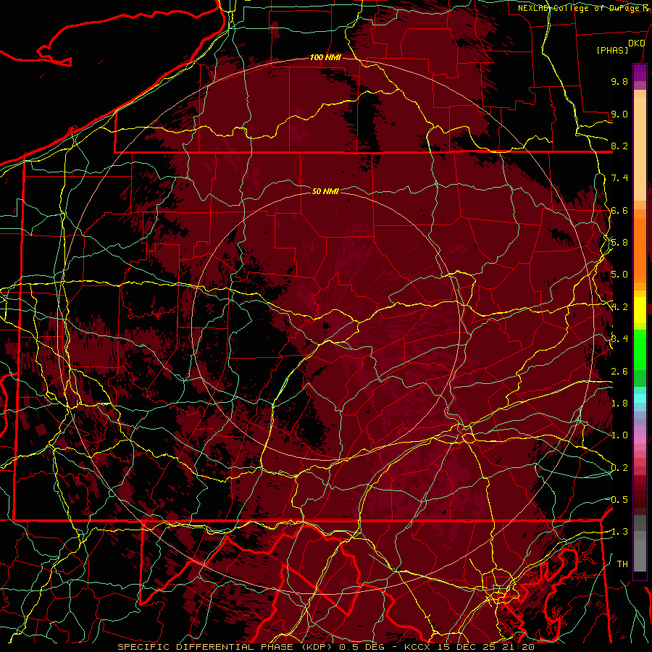Click the 9.8 value on the scale
This screenshot has width=652, height=652.
[619, 81]
